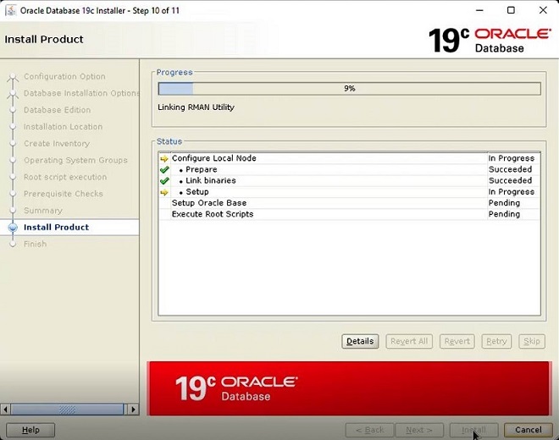
Task: Select the Database Edition step
Action: click(57, 110)
